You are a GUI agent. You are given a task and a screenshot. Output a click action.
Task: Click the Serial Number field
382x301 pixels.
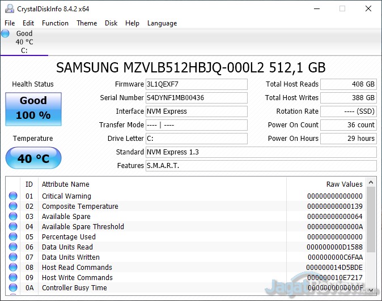click(196, 98)
